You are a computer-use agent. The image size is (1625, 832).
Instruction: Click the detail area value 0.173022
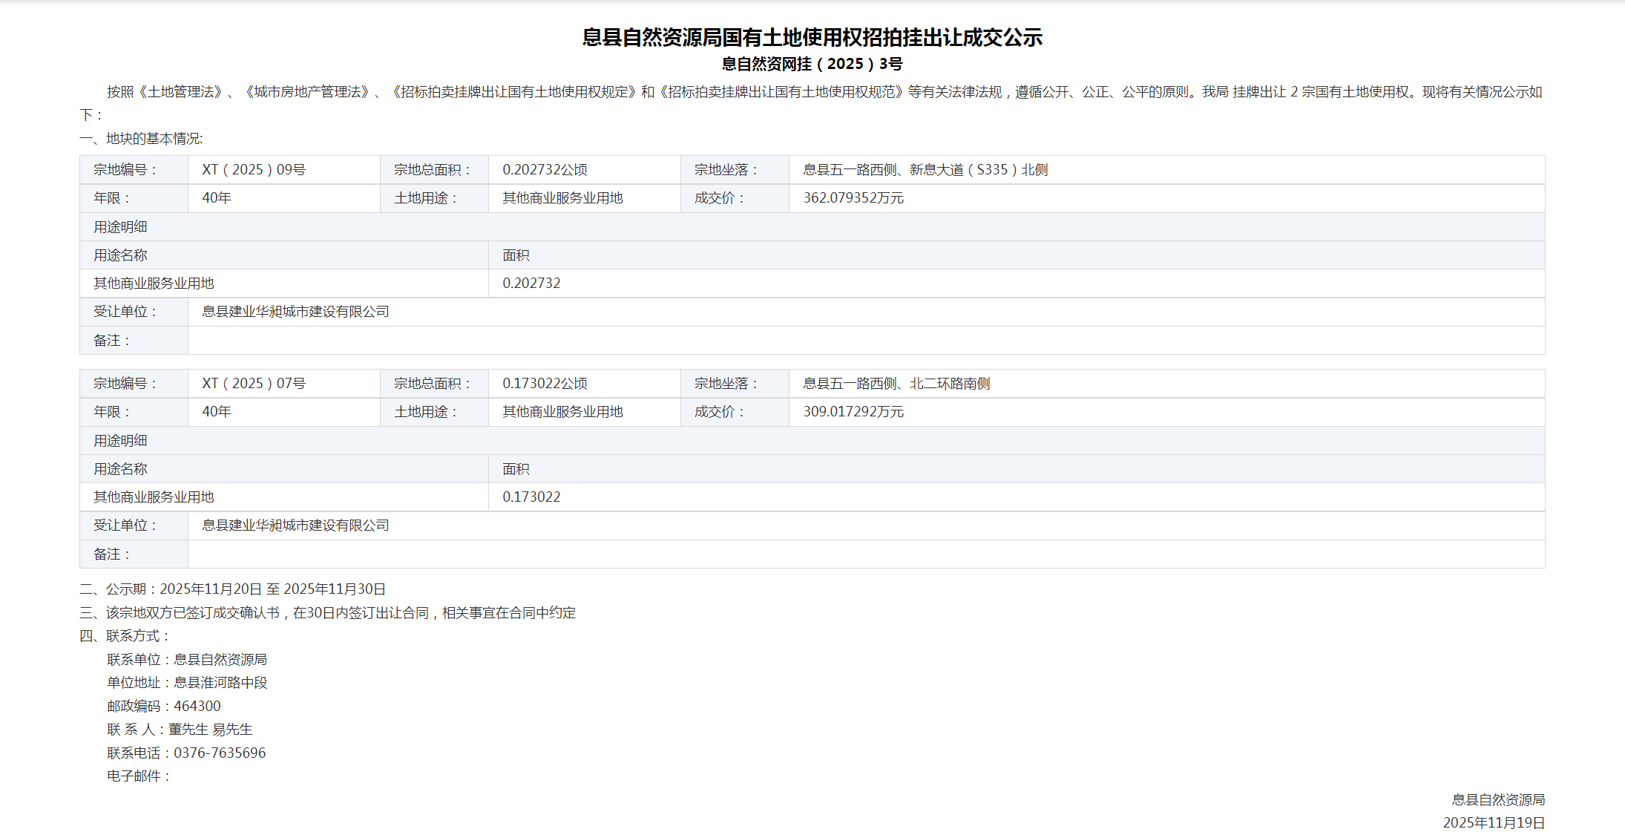pos(531,497)
